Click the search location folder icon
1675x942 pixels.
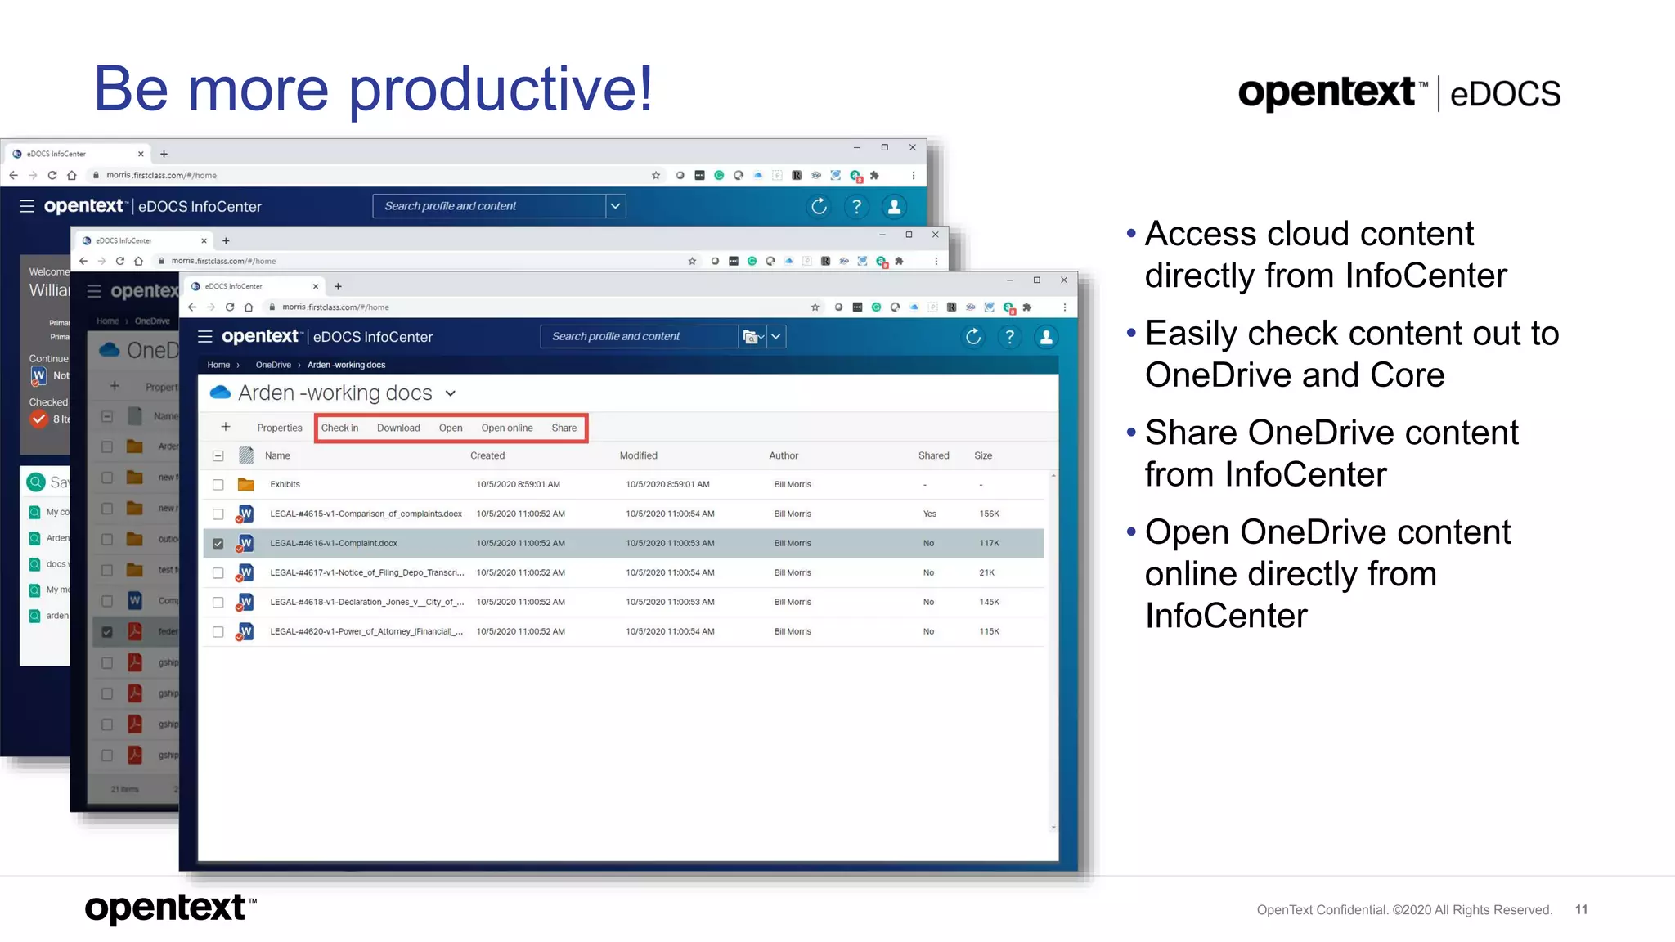(x=752, y=337)
